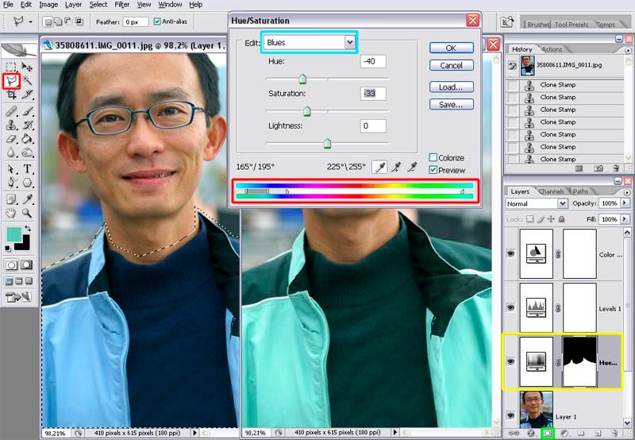This screenshot has width=635, height=440.
Task: Select the Path Selection arrow tool
Action: coord(11,168)
